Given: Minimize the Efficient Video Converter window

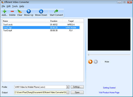Looking at the screenshot, I should (119, 2).
